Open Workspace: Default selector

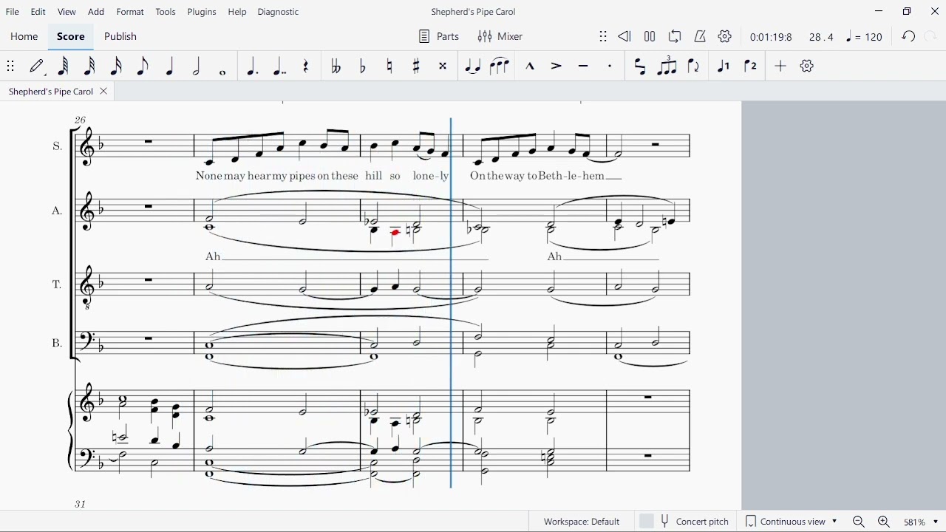(x=582, y=522)
